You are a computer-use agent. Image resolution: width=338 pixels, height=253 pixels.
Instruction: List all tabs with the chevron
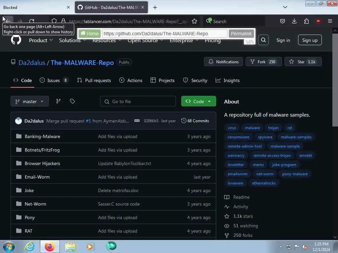(x=285, y=7)
